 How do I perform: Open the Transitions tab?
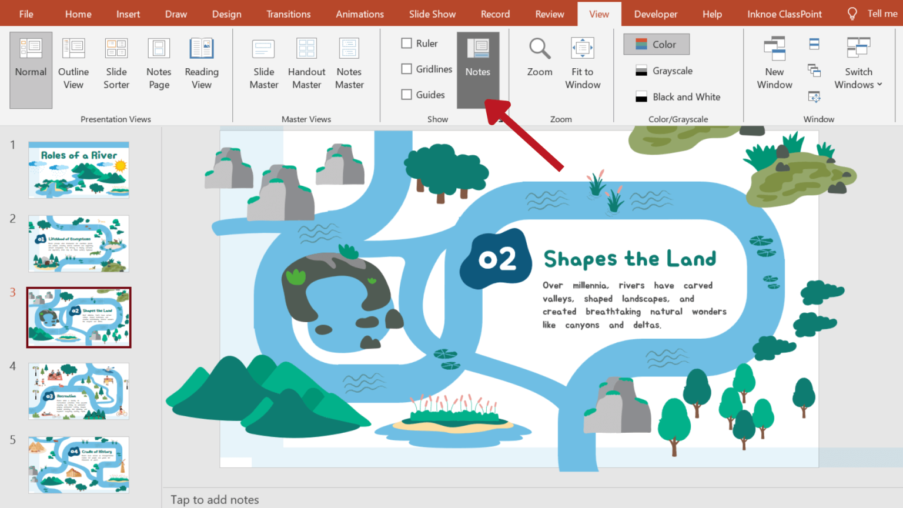pos(289,14)
